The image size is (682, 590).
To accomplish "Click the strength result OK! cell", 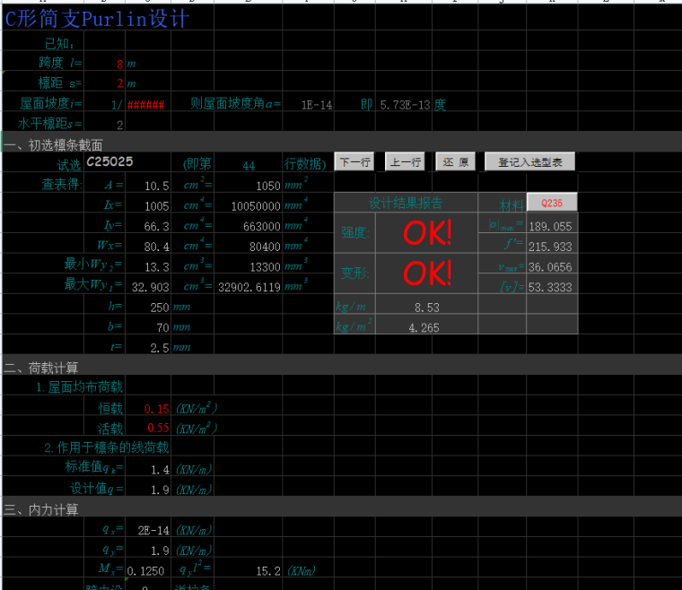I will pos(427,233).
